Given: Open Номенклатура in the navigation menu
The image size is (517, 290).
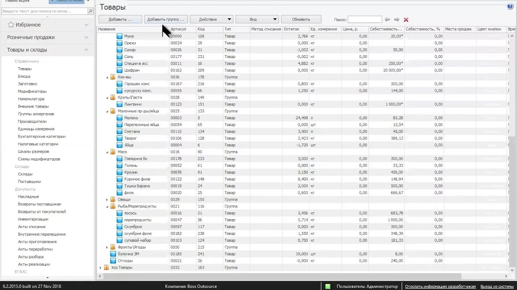Looking at the screenshot, I should click(x=31, y=99).
